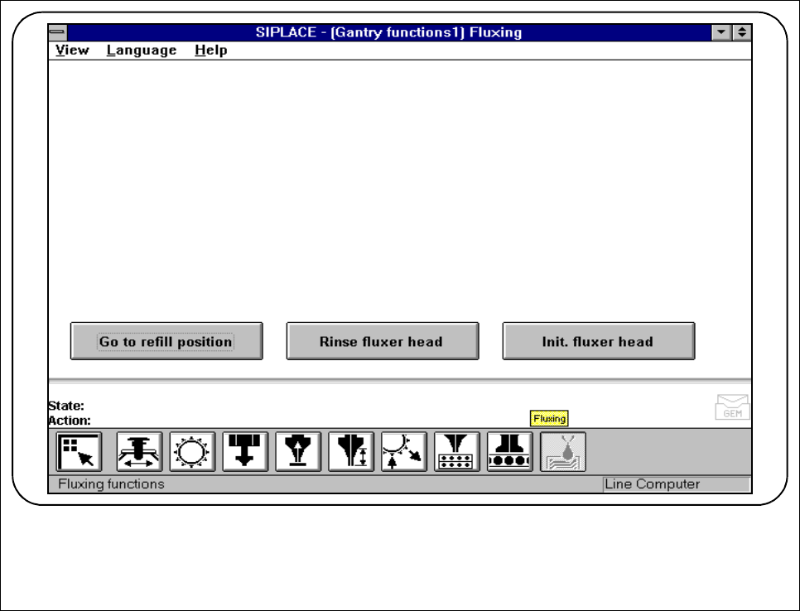Select the head with downward arrow icon

click(x=245, y=452)
